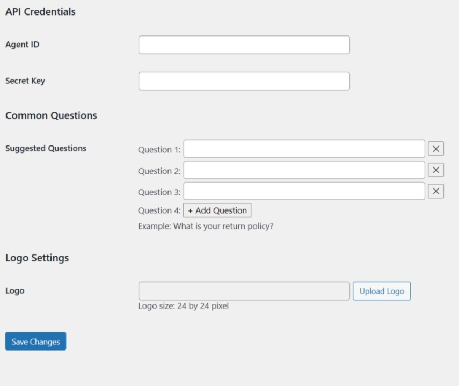
Task: Focus the Agent ID text field
Action: [x=244, y=45]
